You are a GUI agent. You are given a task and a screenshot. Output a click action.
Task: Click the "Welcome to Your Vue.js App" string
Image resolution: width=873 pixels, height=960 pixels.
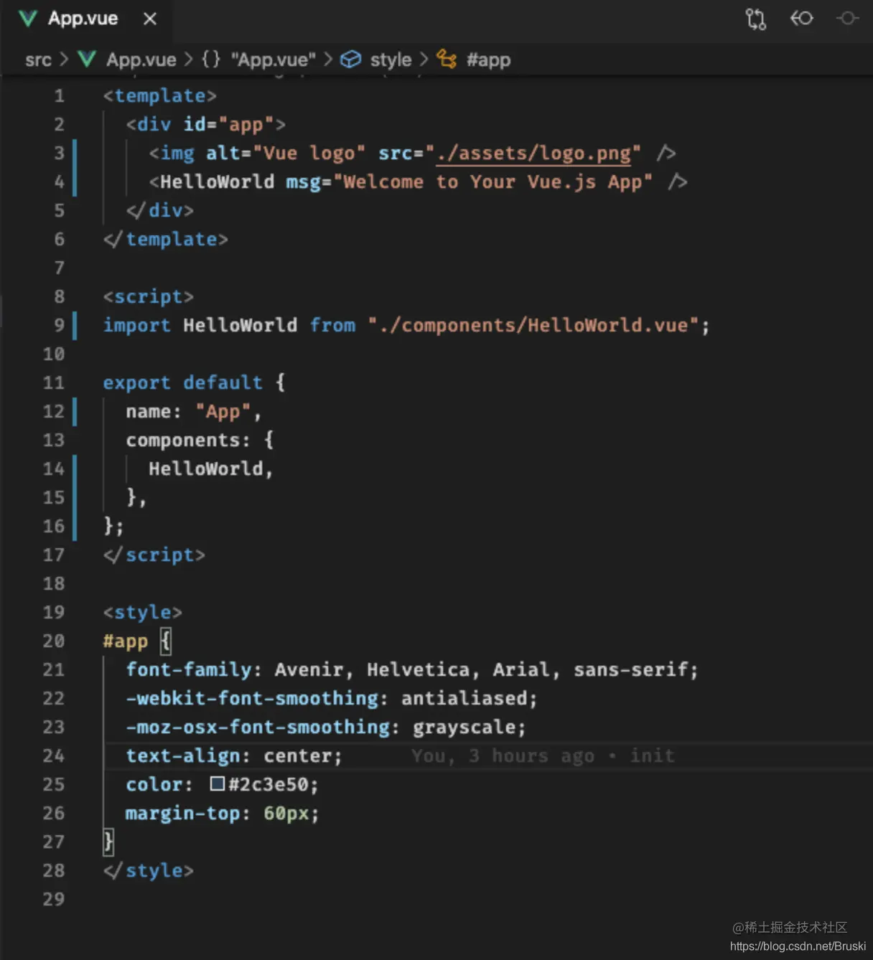(x=492, y=182)
